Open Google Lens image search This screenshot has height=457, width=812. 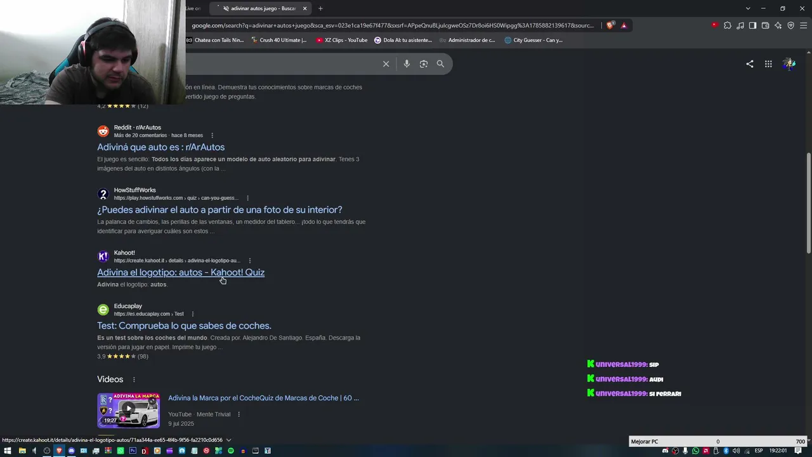[x=424, y=63]
